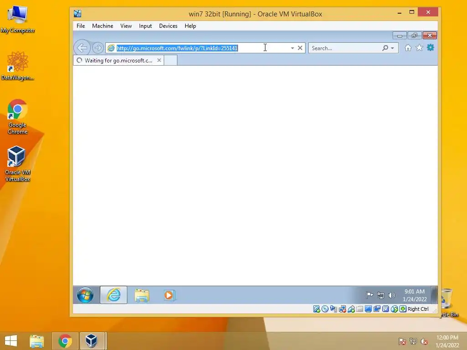Close the 'Waiting for go.microsoft.c...' tab

(159, 60)
